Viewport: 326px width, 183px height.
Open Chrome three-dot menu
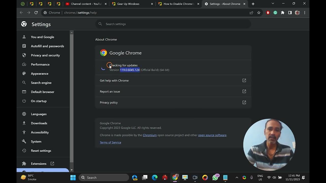[305, 12]
